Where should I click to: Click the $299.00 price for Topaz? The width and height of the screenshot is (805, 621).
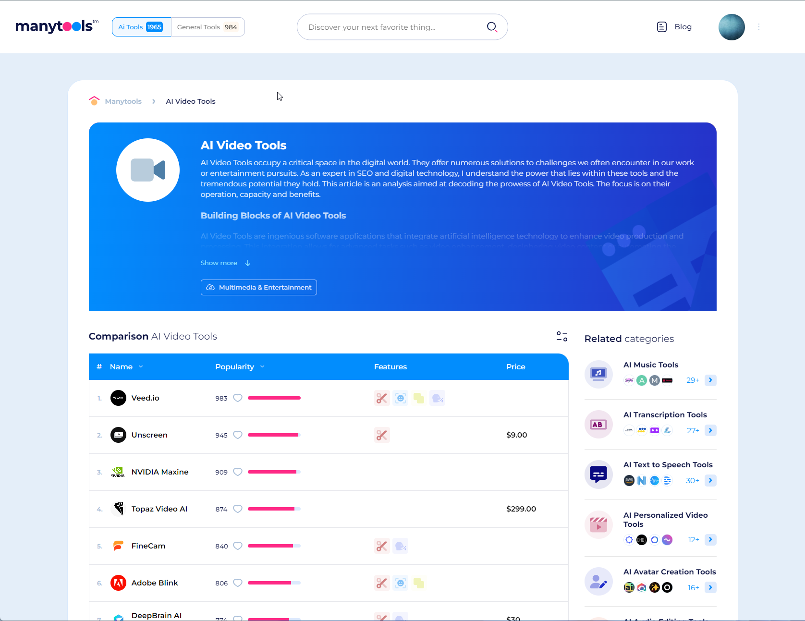(x=521, y=509)
